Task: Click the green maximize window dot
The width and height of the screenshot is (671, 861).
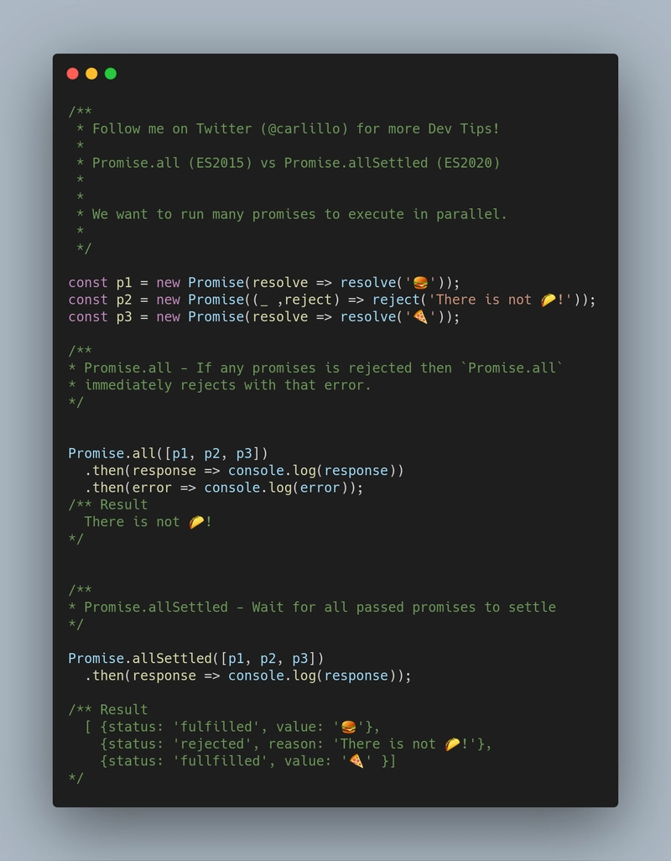Action: [x=110, y=74]
